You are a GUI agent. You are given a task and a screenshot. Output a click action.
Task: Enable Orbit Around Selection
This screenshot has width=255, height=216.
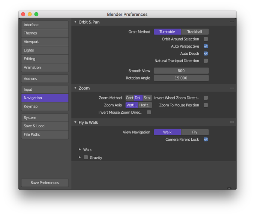(206, 39)
